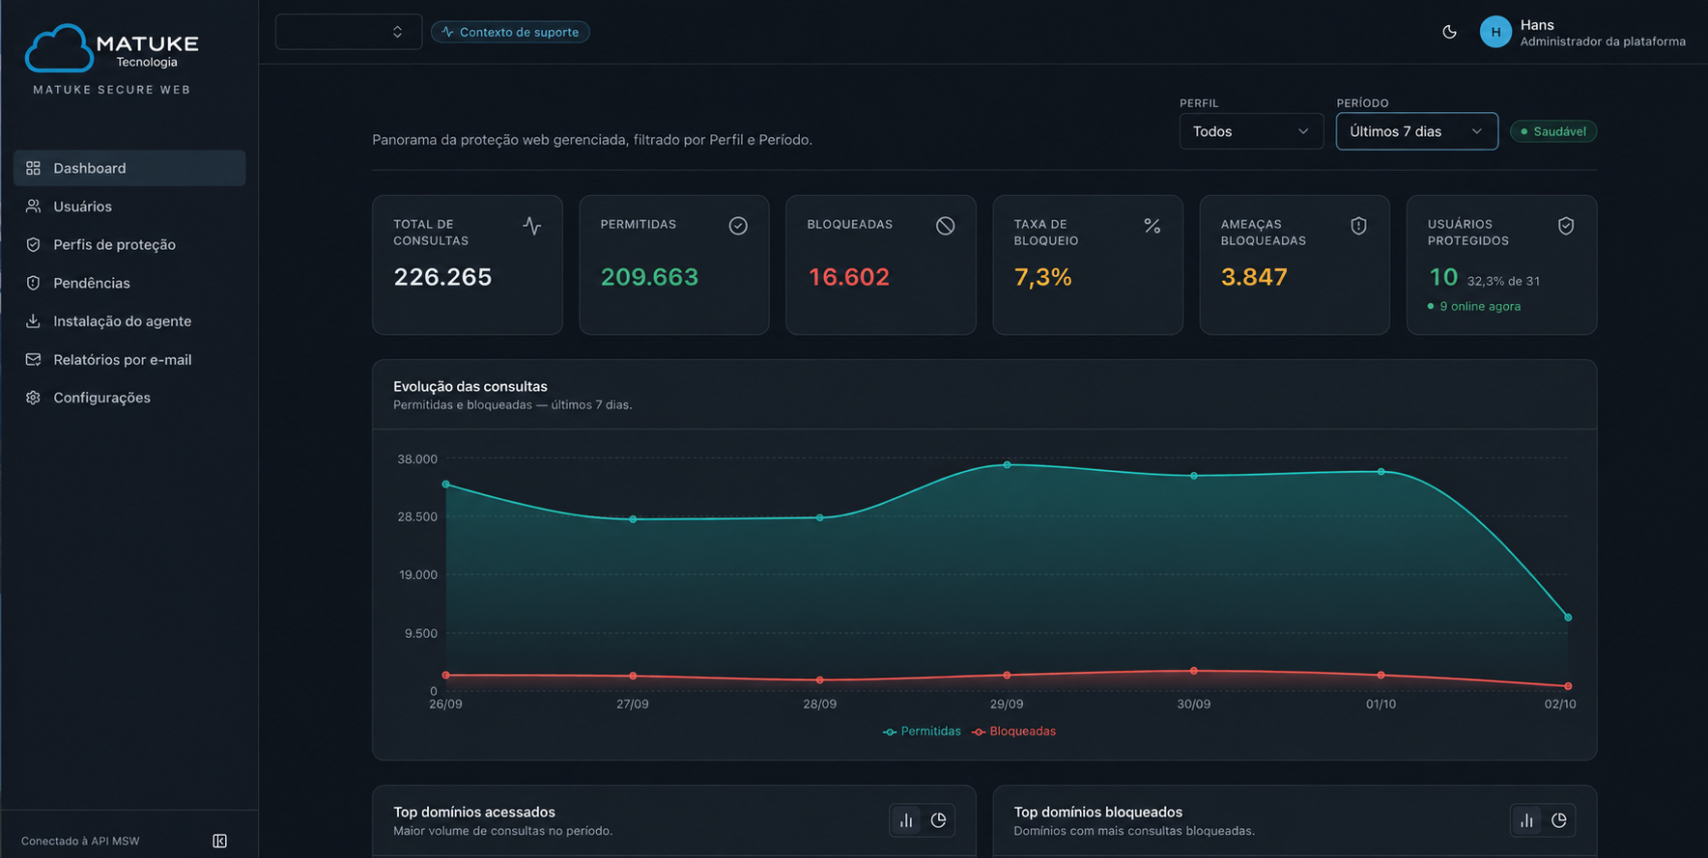Switch Top domínios bloqueados to pie chart

(1558, 820)
